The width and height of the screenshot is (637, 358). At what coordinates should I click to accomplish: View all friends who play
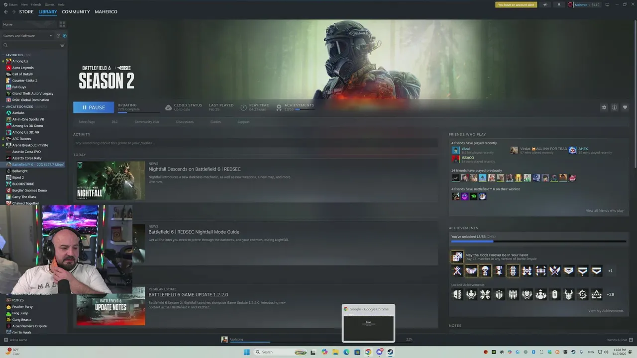coord(604,211)
